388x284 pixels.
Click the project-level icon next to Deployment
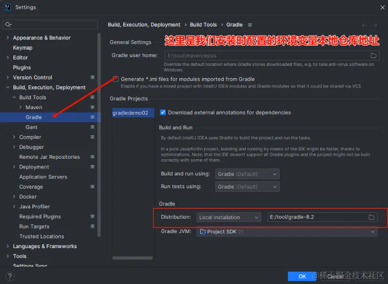coord(93,167)
